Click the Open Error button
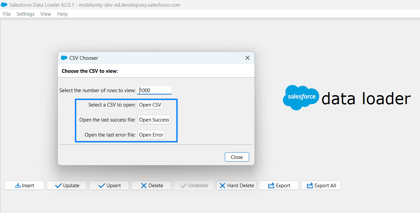The image size is (420, 213). (151, 135)
